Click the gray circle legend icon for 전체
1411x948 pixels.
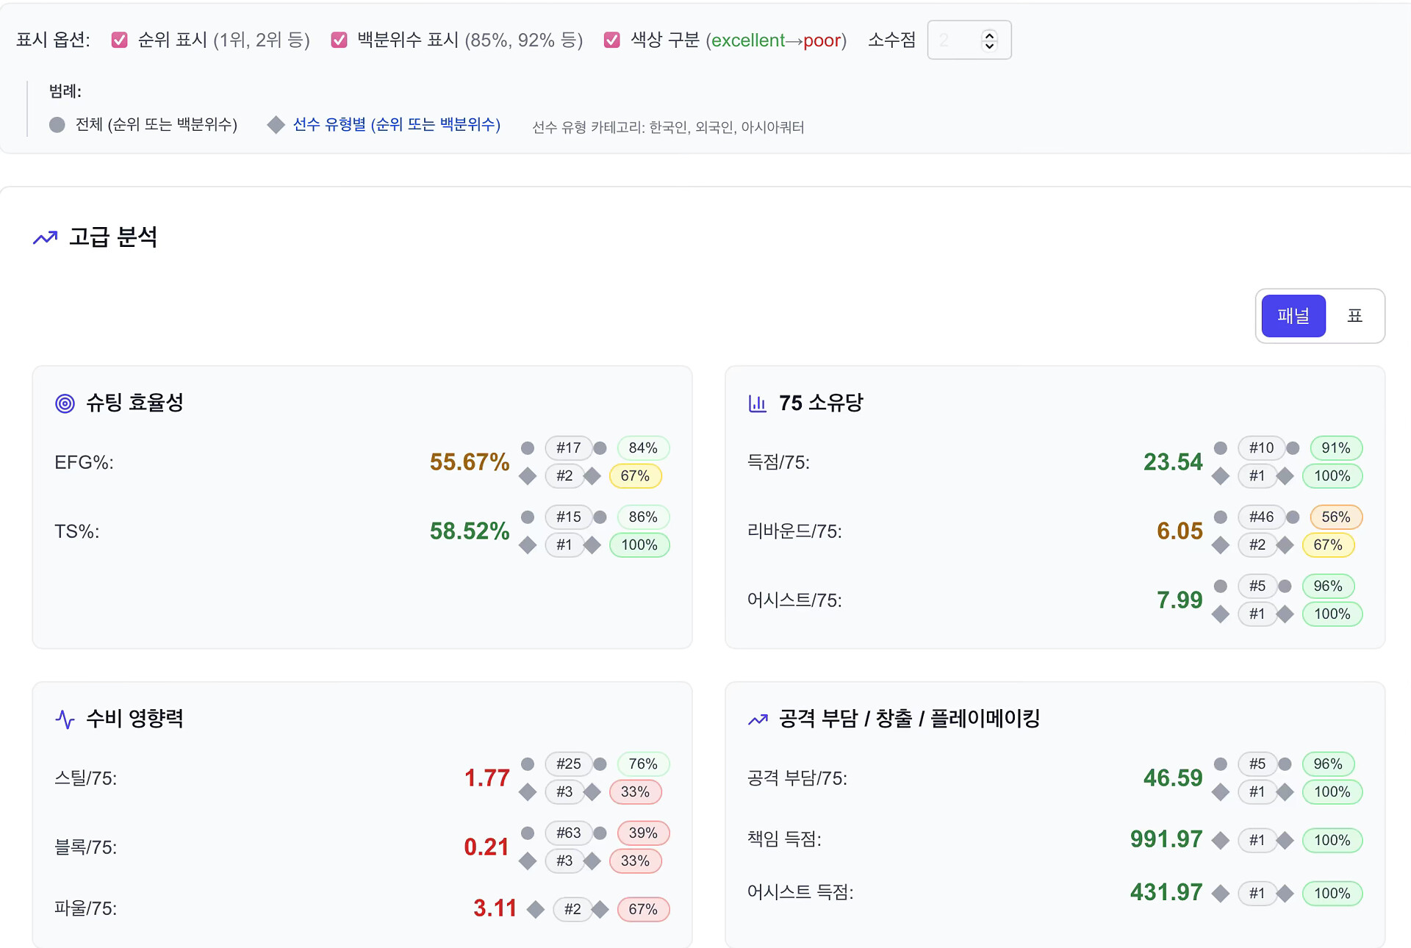[x=57, y=125]
